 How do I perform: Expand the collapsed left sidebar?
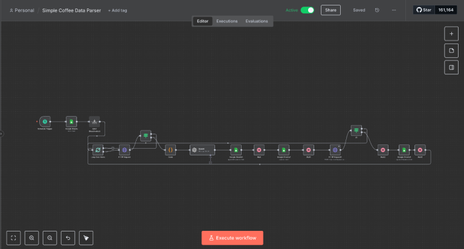point(2,134)
